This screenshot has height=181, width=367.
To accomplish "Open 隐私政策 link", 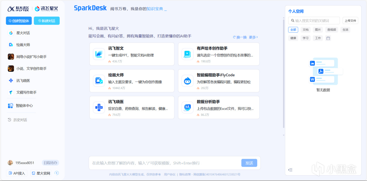I will 185,174.
